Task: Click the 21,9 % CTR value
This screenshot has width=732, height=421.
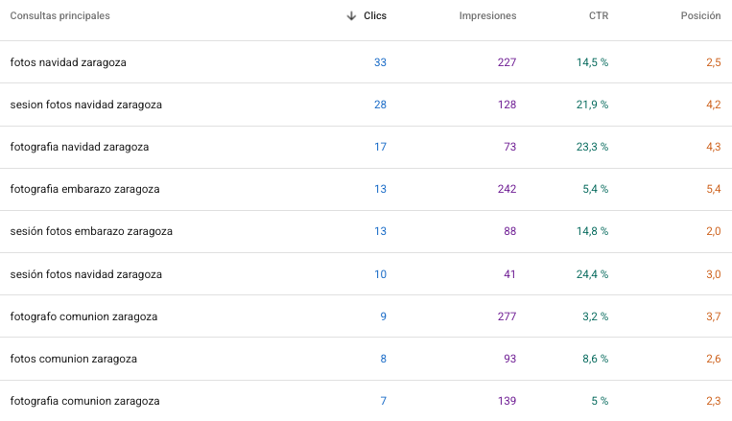Action: click(x=592, y=105)
